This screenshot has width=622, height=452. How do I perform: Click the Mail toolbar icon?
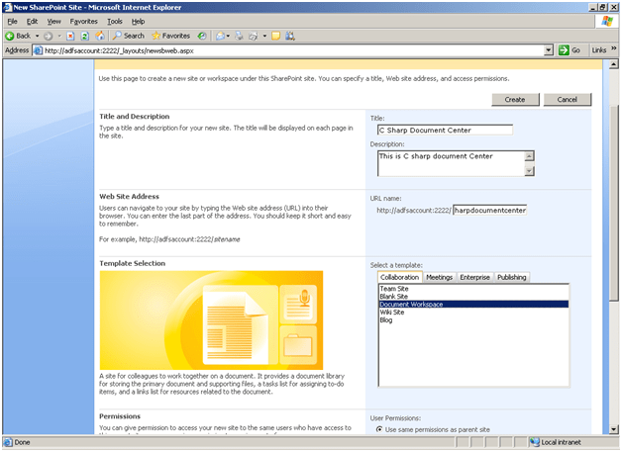[x=221, y=36]
